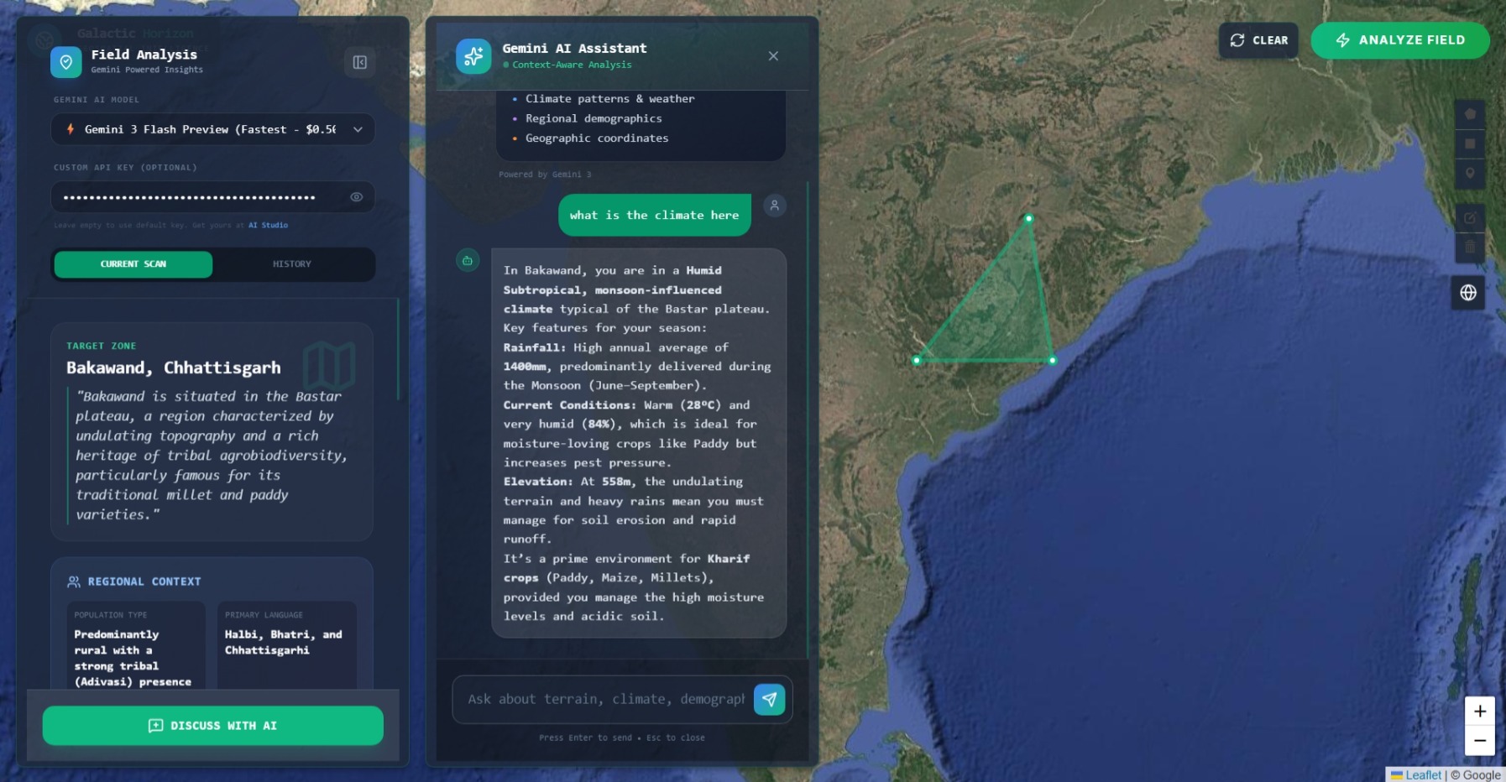Click the 'Target Zone' label
Viewport: 1506px width, 782px height.
[x=101, y=346]
